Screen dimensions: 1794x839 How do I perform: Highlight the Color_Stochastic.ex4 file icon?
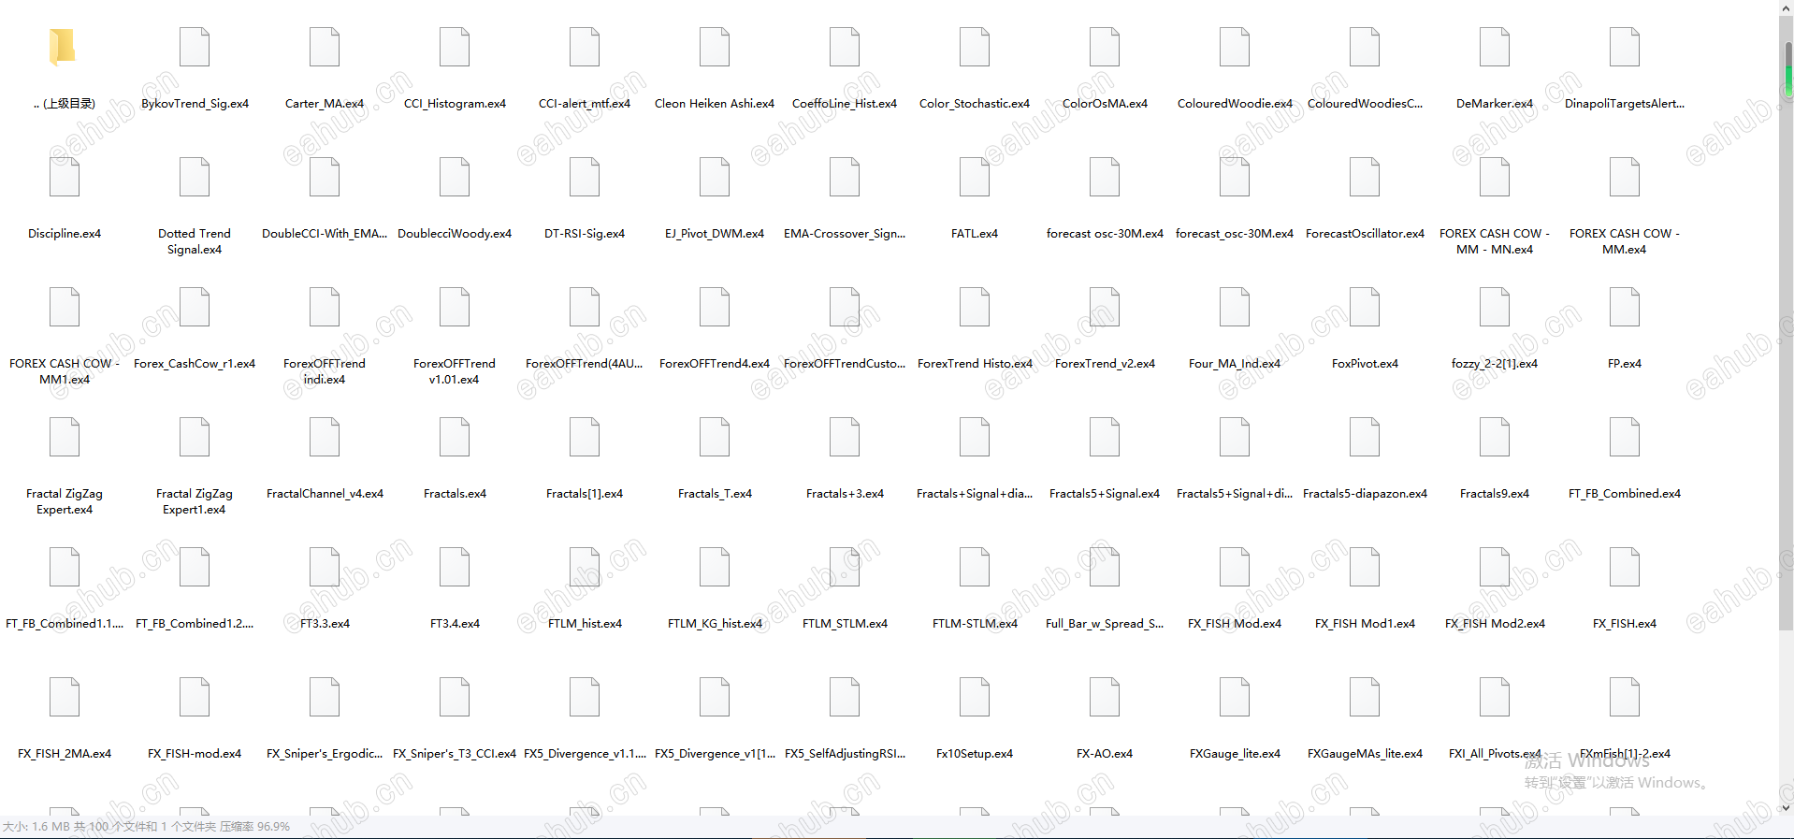click(x=975, y=47)
